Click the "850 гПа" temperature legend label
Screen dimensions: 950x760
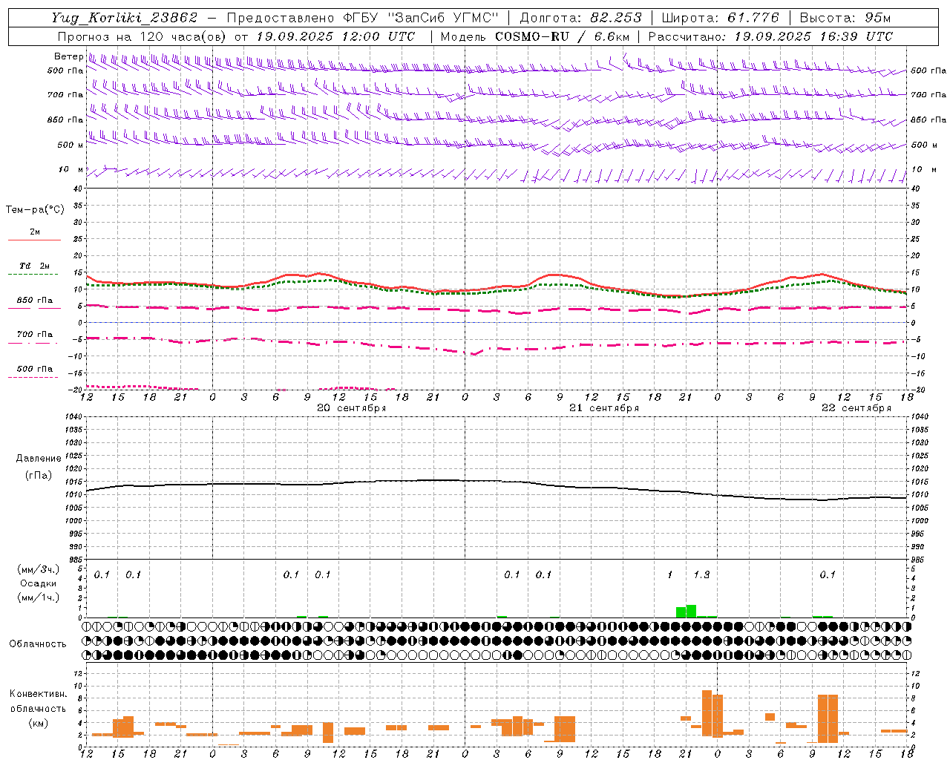click(34, 301)
